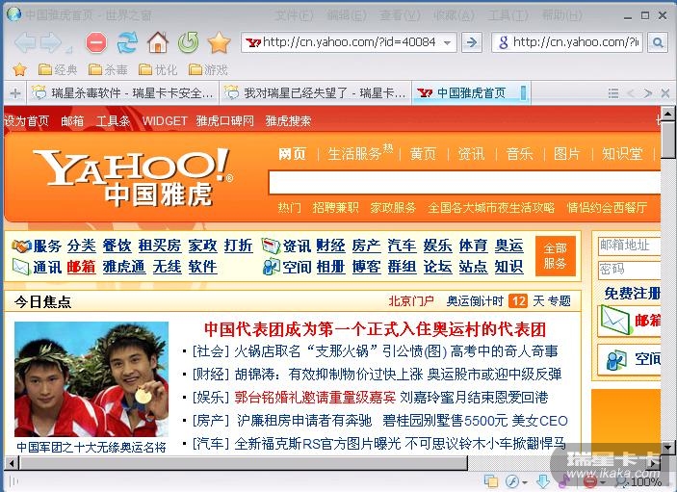The image size is (677, 492).
Task: Open the 帮助(H) menu
Action: click(562, 16)
